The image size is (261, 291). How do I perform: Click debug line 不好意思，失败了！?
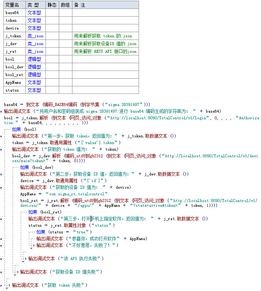coord(78,246)
